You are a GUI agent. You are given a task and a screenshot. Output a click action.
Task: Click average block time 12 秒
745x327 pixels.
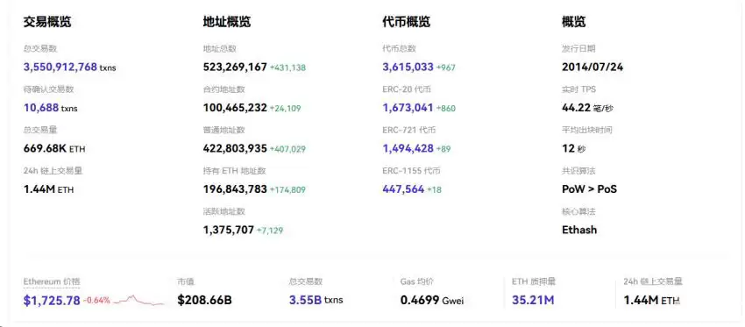[x=574, y=149]
